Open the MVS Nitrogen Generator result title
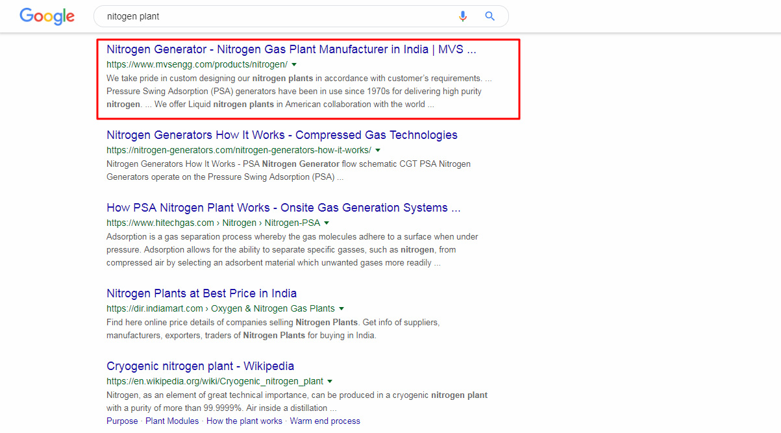Viewport: 781px width, 433px height. [291, 49]
